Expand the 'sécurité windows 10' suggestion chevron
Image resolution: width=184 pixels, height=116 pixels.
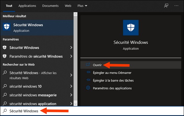tap(71, 86)
